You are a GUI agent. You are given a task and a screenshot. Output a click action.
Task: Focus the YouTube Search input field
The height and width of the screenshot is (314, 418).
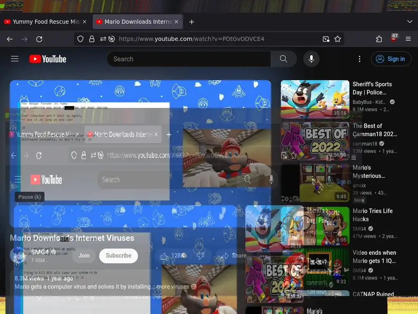click(189, 59)
